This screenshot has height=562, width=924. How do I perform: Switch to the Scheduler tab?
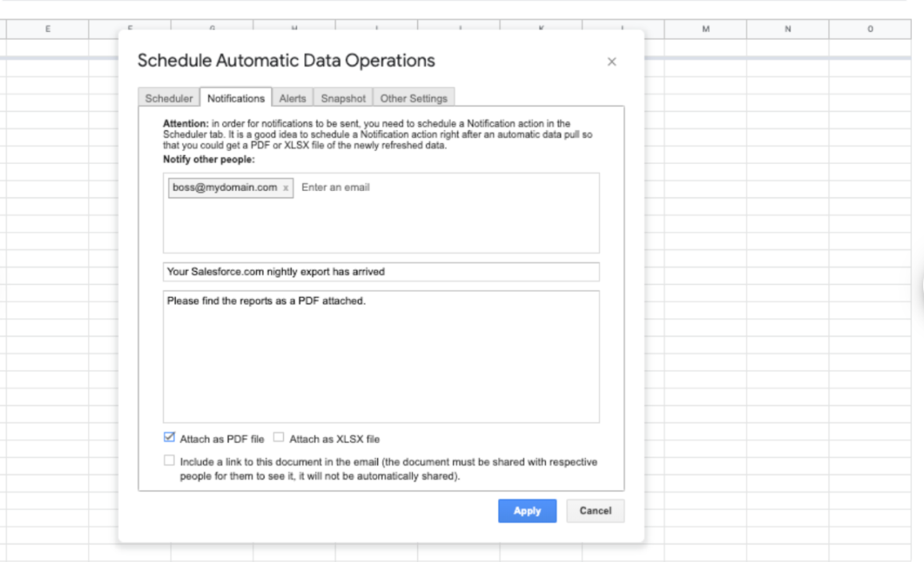pos(169,98)
